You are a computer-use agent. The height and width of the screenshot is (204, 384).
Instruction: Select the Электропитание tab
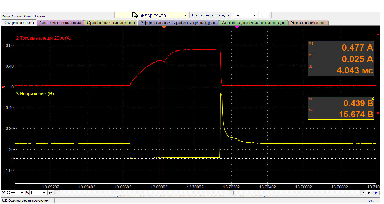click(x=308, y=23)
